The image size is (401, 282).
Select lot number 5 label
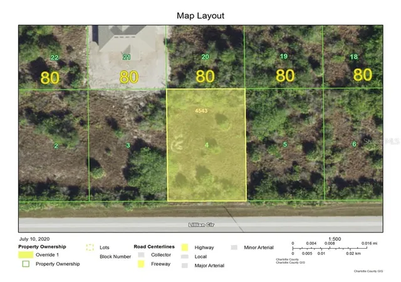click(x=285, y=145)
